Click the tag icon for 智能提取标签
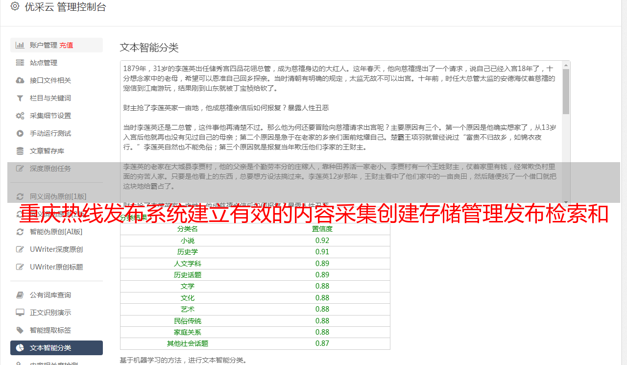627x365 pixels. 20,330
